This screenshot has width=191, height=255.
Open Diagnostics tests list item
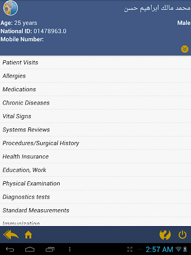pyautogui.click(x=95, y=197)
